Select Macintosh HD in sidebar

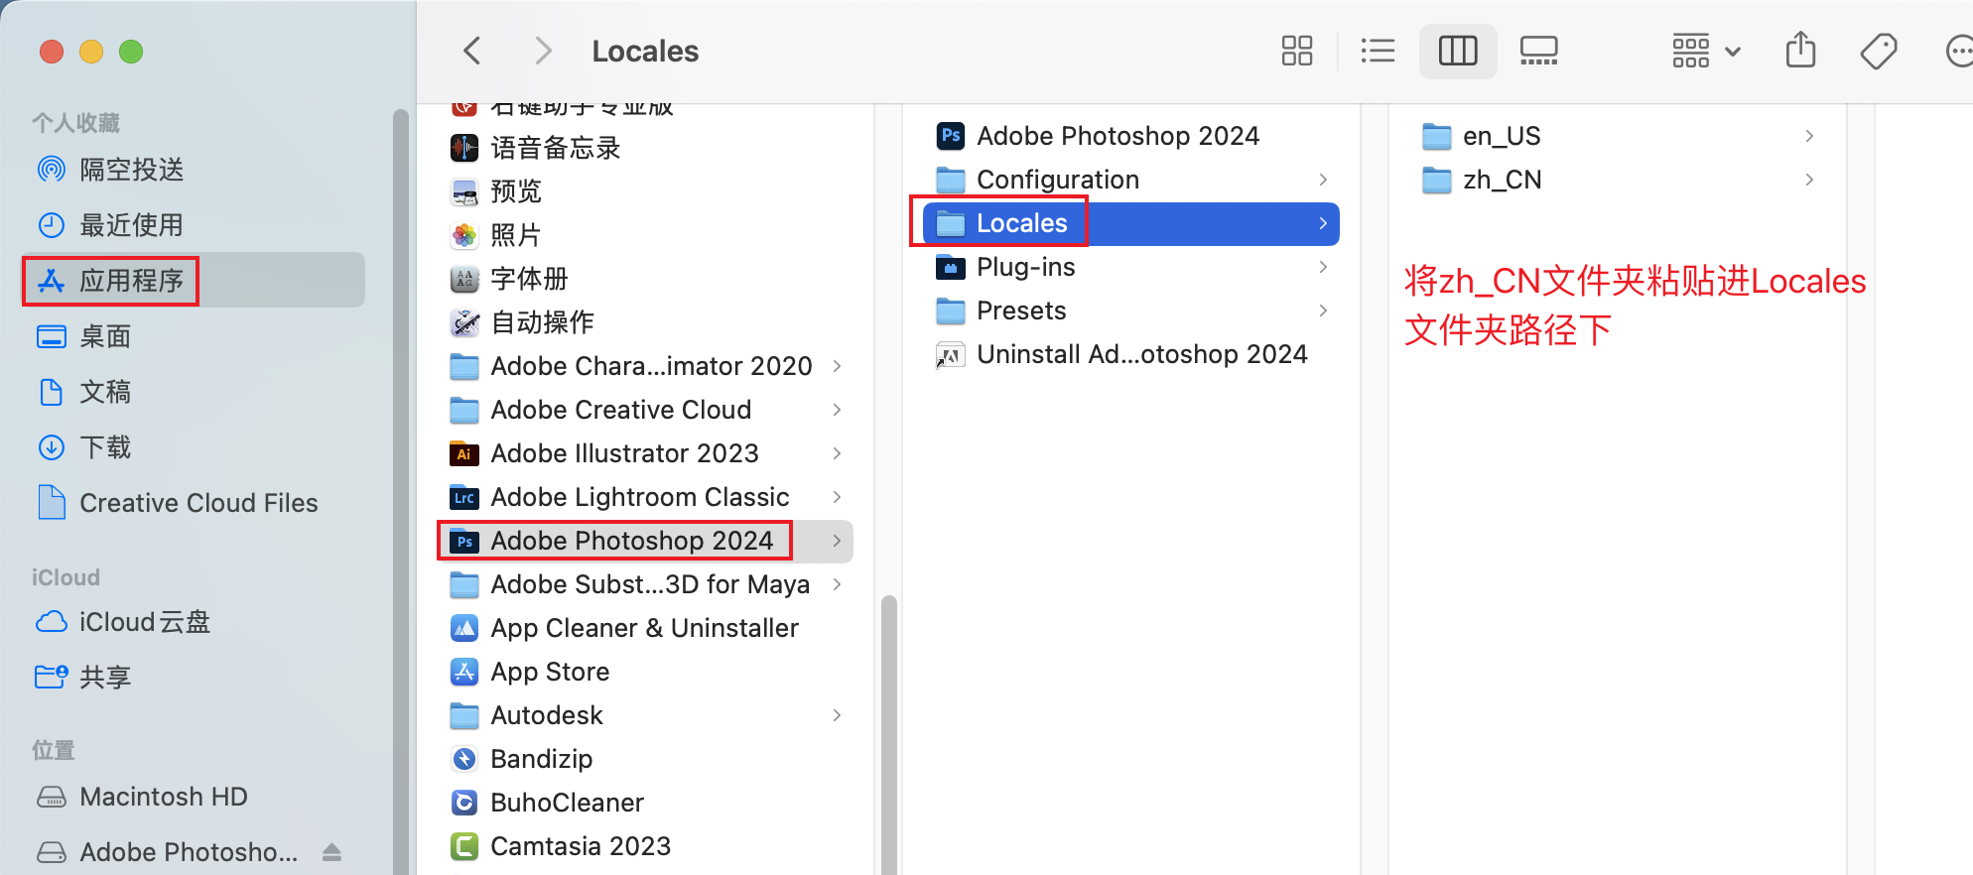click(x=194, y=797)
